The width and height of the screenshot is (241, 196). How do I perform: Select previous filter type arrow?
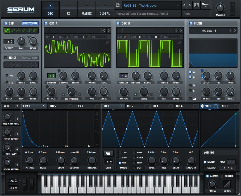pyautogui.click(x=230, y=30)
